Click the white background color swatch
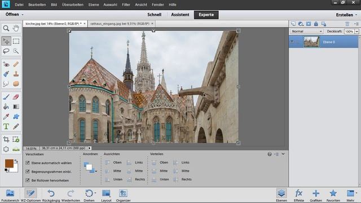This screenshot has width=361, height=203. (15, 169)
